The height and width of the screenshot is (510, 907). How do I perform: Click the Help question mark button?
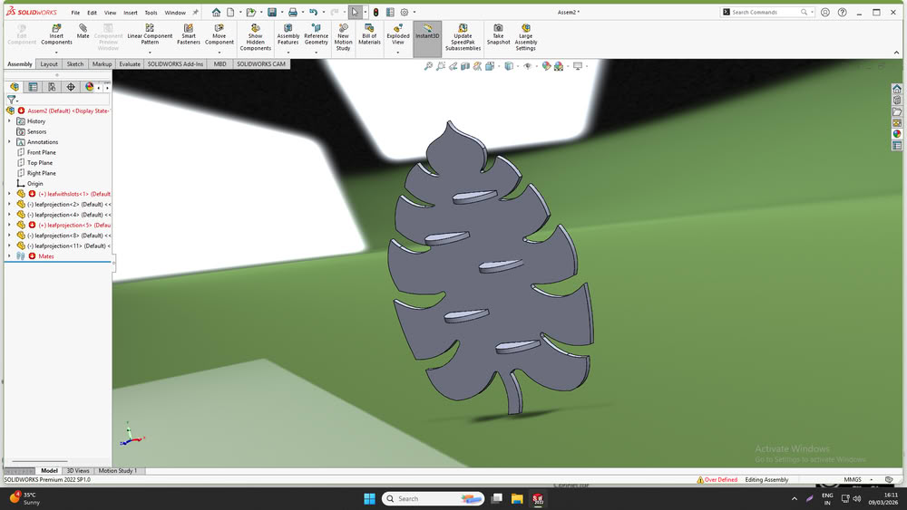click(x=843, y=12)
